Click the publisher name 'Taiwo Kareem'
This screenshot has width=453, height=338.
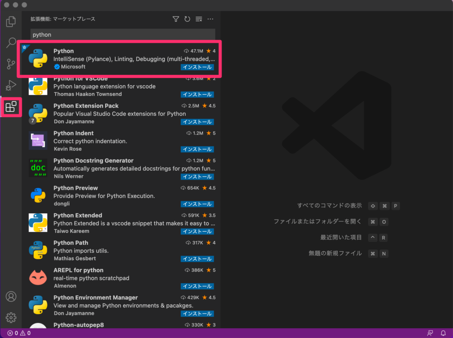click(71, 231)
